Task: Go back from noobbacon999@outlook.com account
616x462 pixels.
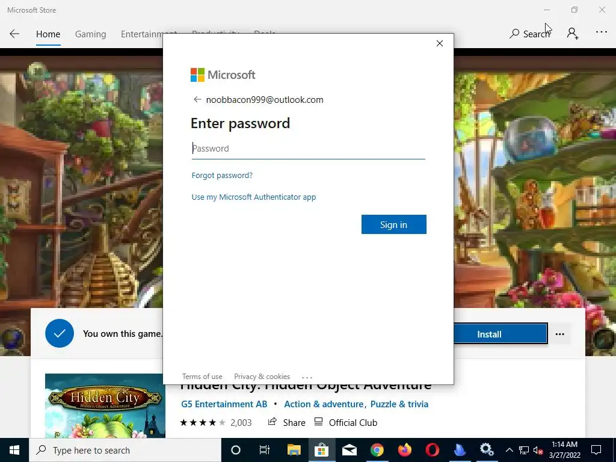Action: 197,99
